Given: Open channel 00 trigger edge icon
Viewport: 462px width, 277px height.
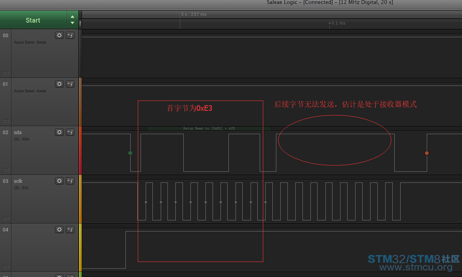Looking at the screenshot, I should (70, 35).
